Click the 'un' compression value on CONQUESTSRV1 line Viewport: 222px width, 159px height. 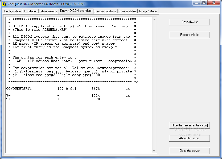(x=128, y=89)
